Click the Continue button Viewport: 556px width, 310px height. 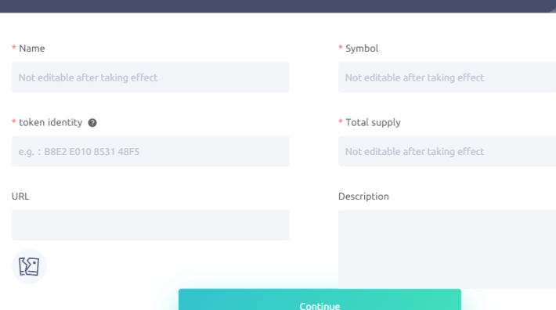(320, 300)
